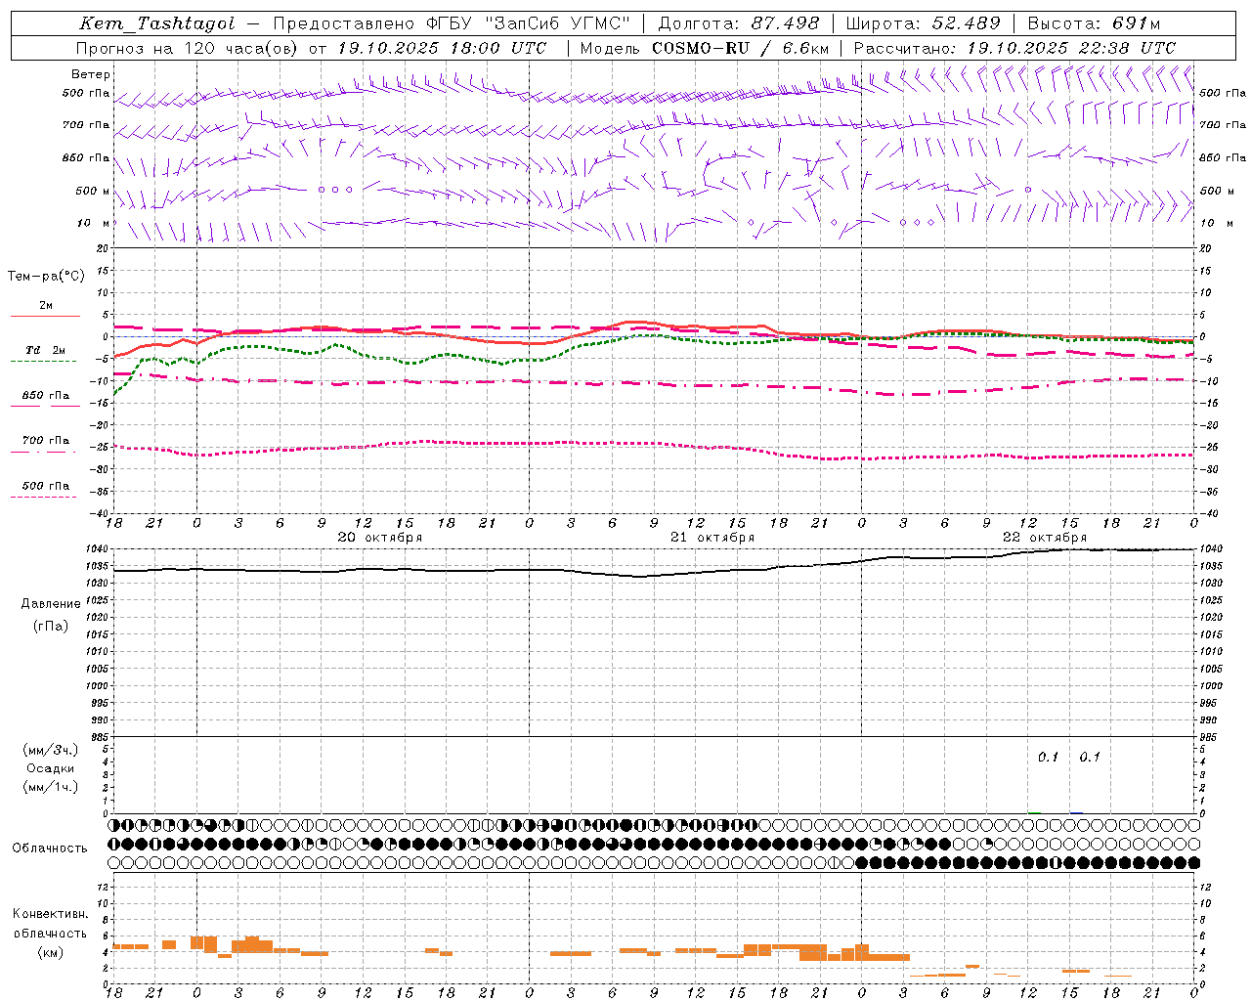The width and height of the screenshot is (1251, 1001).
Task: Click the 700 гПа wind level label on the left
Action: point(86,125)
